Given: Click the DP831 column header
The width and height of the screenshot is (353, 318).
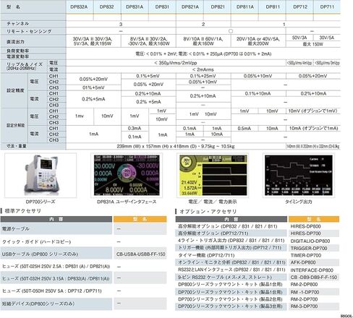Looking at the screenshot, I should [x=162, y=7].
